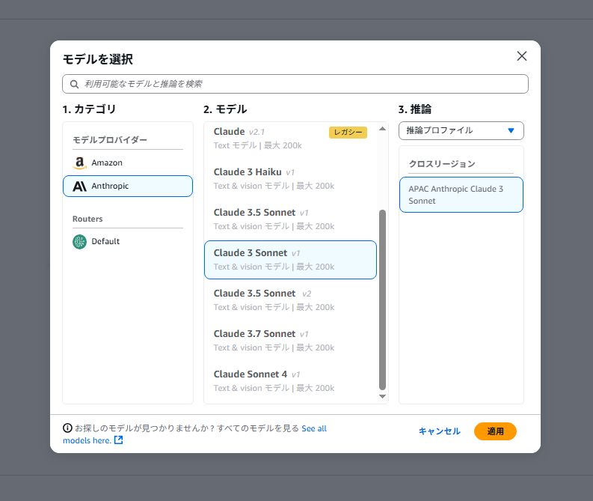Viewport: 593px width, 501px height.
Task: Click the キャンセル button
Action: pyautogui.click(x=439, y=431)
